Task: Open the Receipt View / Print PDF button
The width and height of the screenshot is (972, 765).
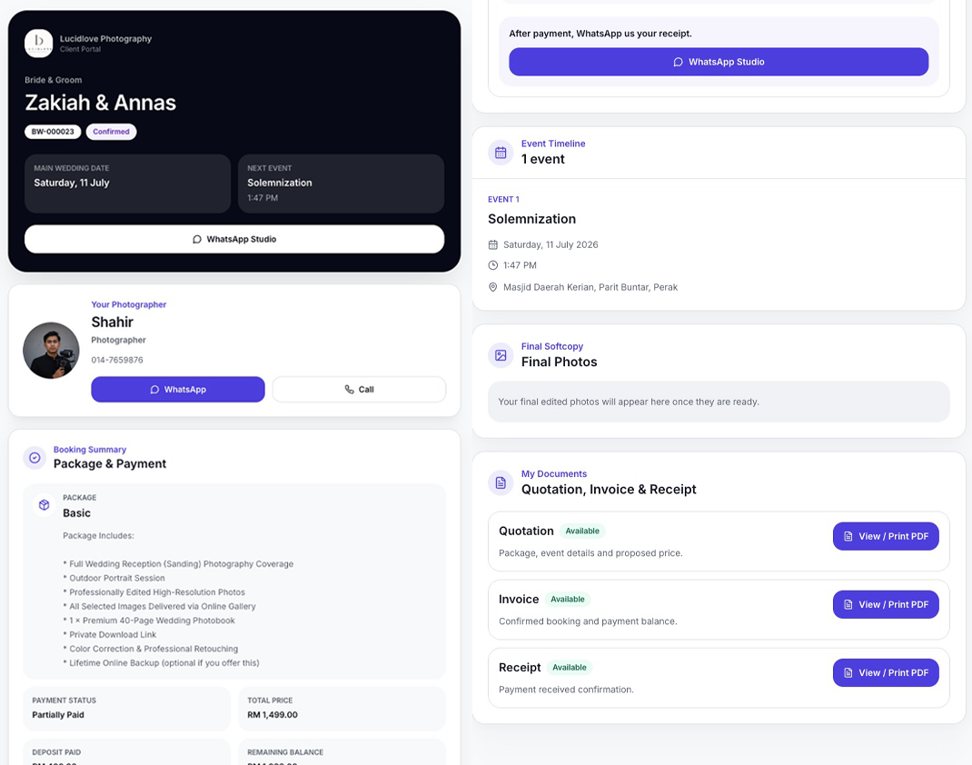Action: tap(886, 672)
